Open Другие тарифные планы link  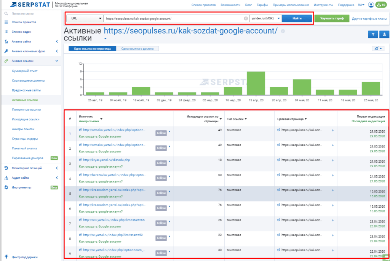369,19
